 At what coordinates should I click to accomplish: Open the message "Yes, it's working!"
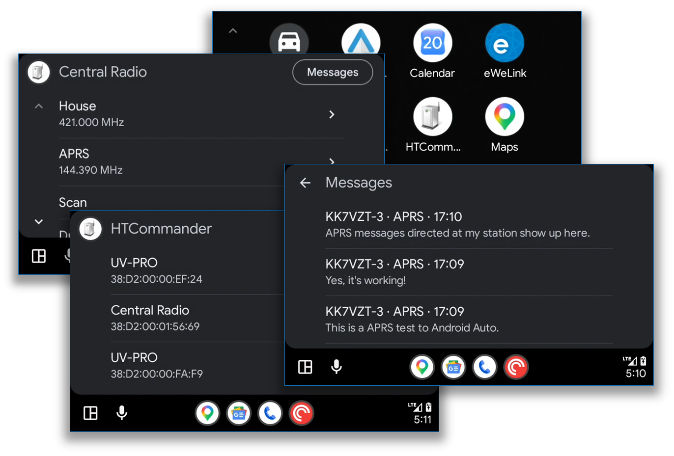[469, 272]
